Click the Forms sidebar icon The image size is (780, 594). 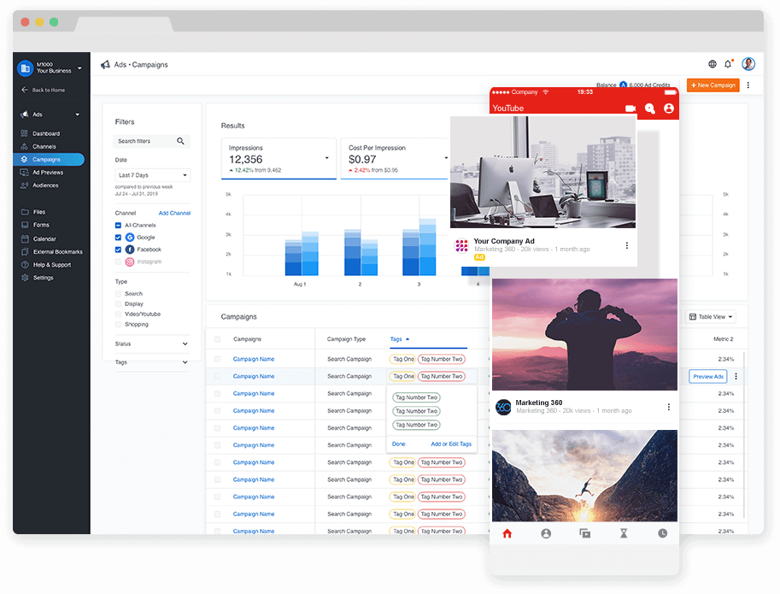(25, 225)
